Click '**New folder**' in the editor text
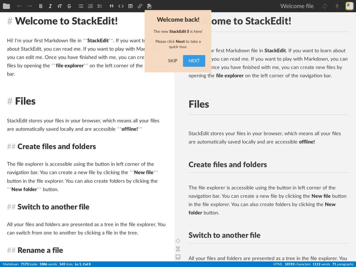Screen dimensions: 356x267 (24, 189)
